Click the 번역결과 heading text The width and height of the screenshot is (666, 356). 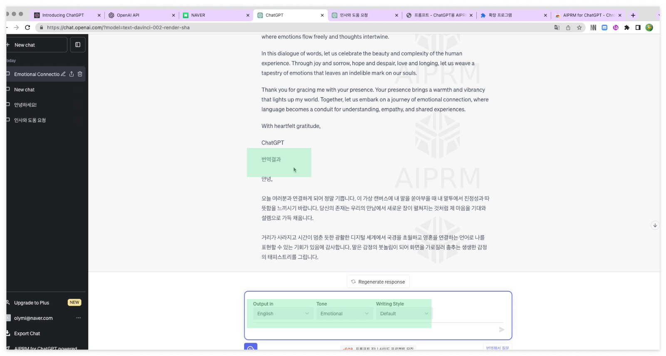271,160
